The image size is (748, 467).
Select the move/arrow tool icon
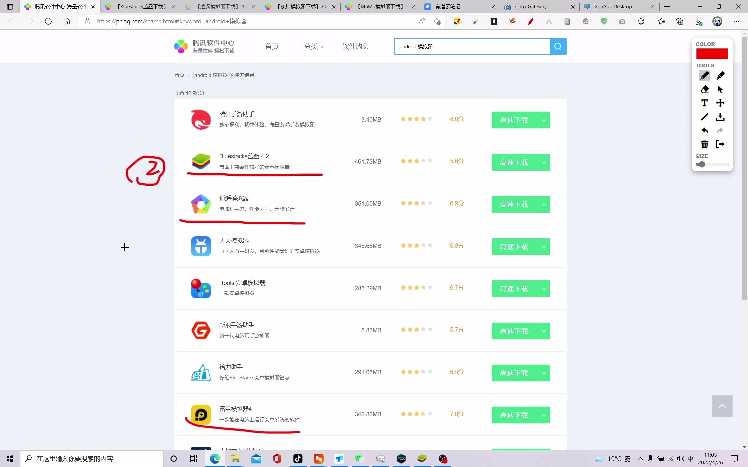(x=720, y=89)
